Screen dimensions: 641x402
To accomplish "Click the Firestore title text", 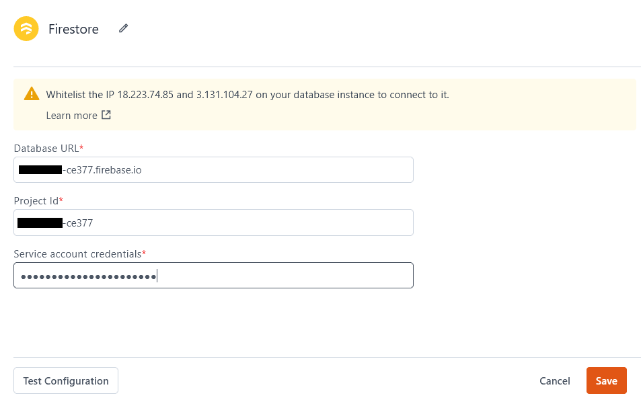I will [x=73, y=29].
